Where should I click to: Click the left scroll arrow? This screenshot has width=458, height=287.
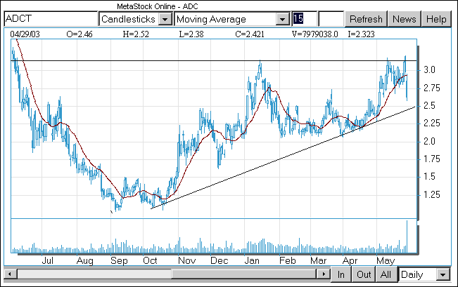10,274
